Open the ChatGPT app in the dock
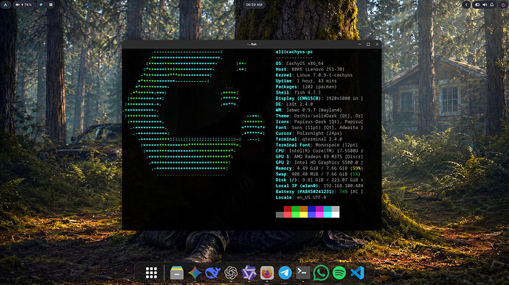This screenshot has width=509, height=285. tap(231, 272)
